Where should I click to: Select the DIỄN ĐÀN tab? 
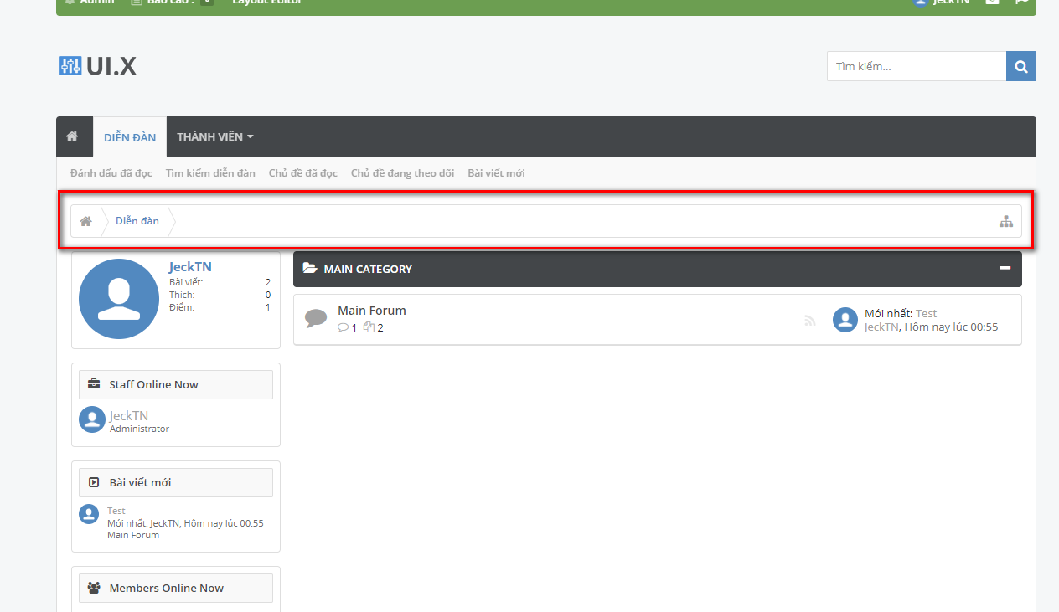[x=130, y=137]
